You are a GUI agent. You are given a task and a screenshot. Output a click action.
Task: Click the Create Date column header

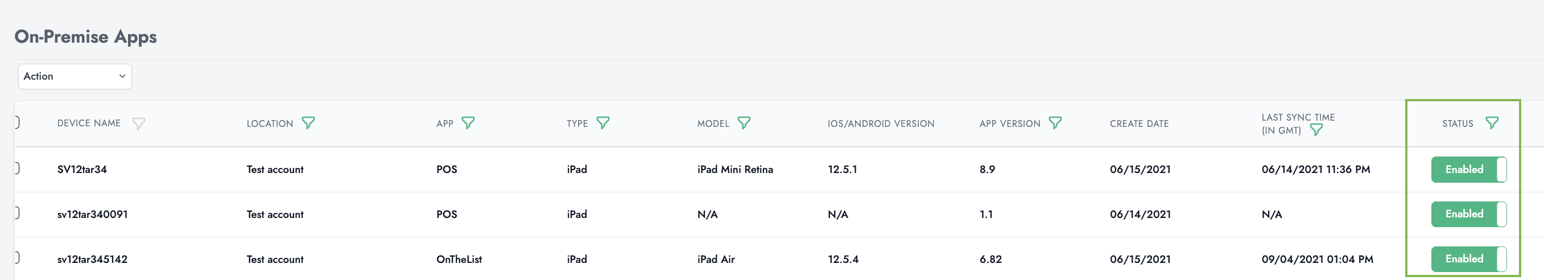click(x=1139, y=123)
